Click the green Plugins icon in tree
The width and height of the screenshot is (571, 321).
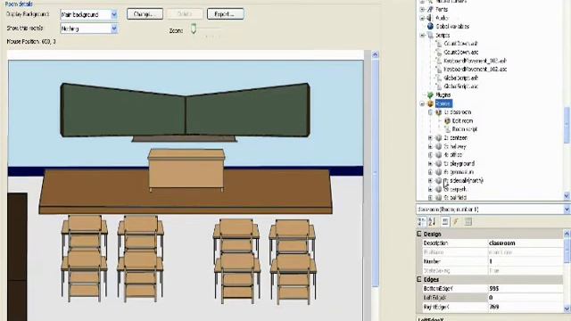tap(430, 95)
